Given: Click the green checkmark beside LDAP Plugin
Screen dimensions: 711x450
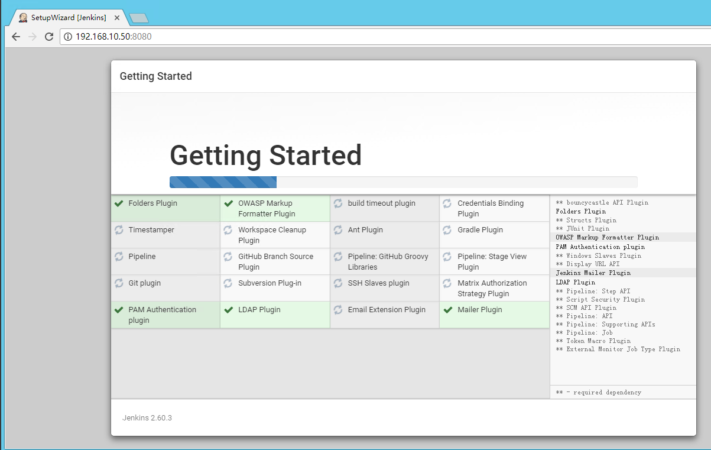Looking at the screenshot, I should click(229, 310).
